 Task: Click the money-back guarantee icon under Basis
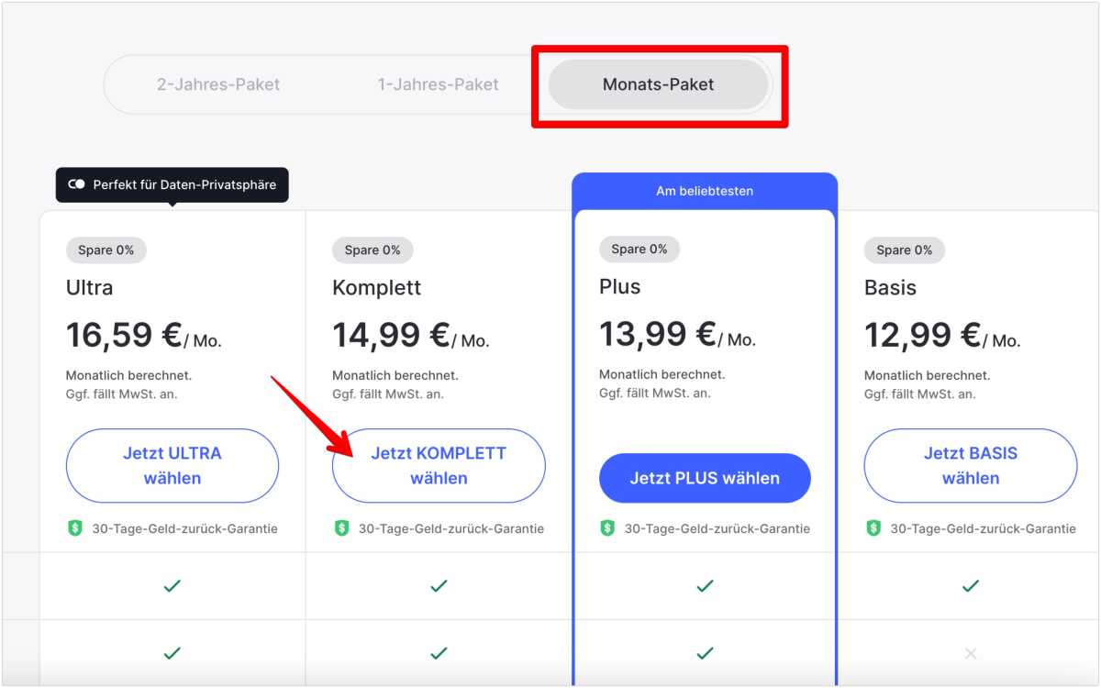click(x=873, y=528)
